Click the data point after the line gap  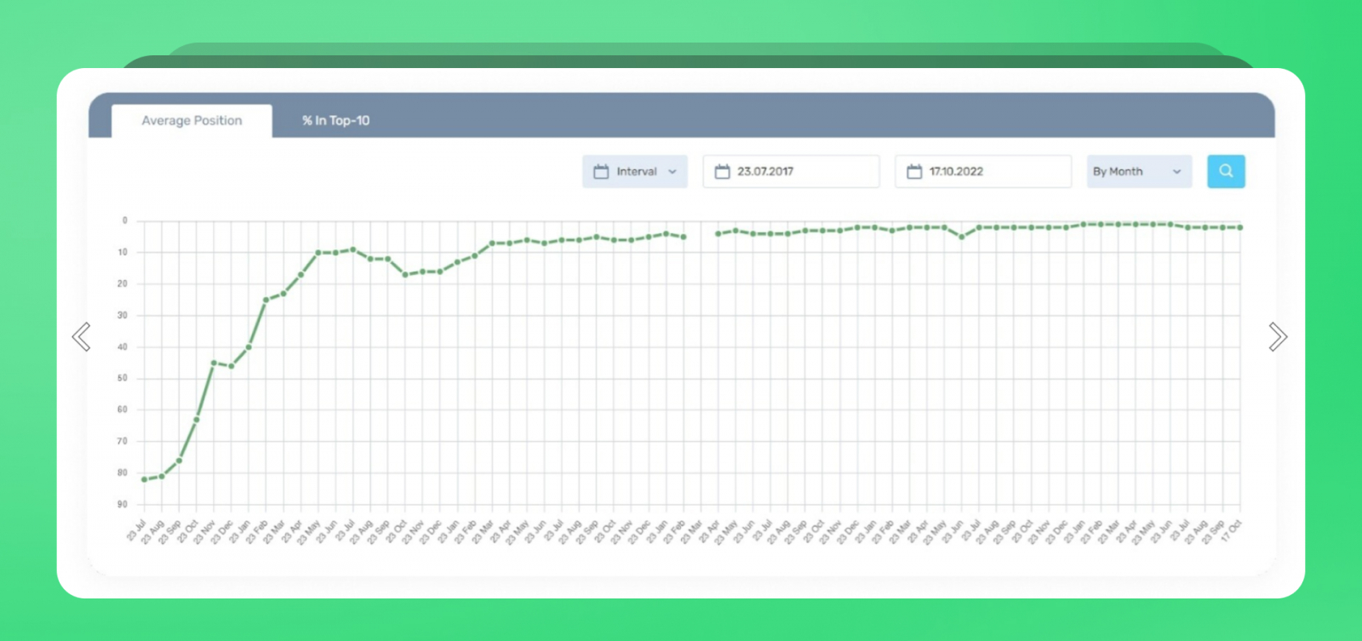coord(718,233)
